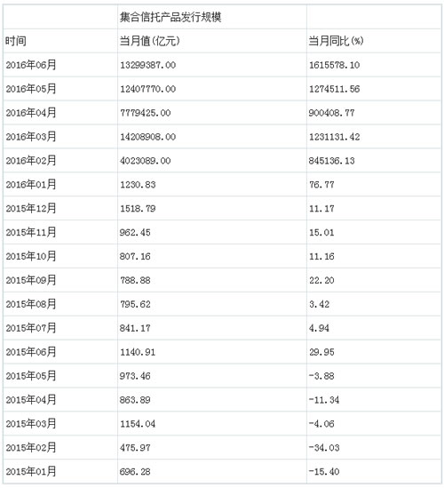Select the -11.34 percentage cell
444x488 pixels.
324,400
